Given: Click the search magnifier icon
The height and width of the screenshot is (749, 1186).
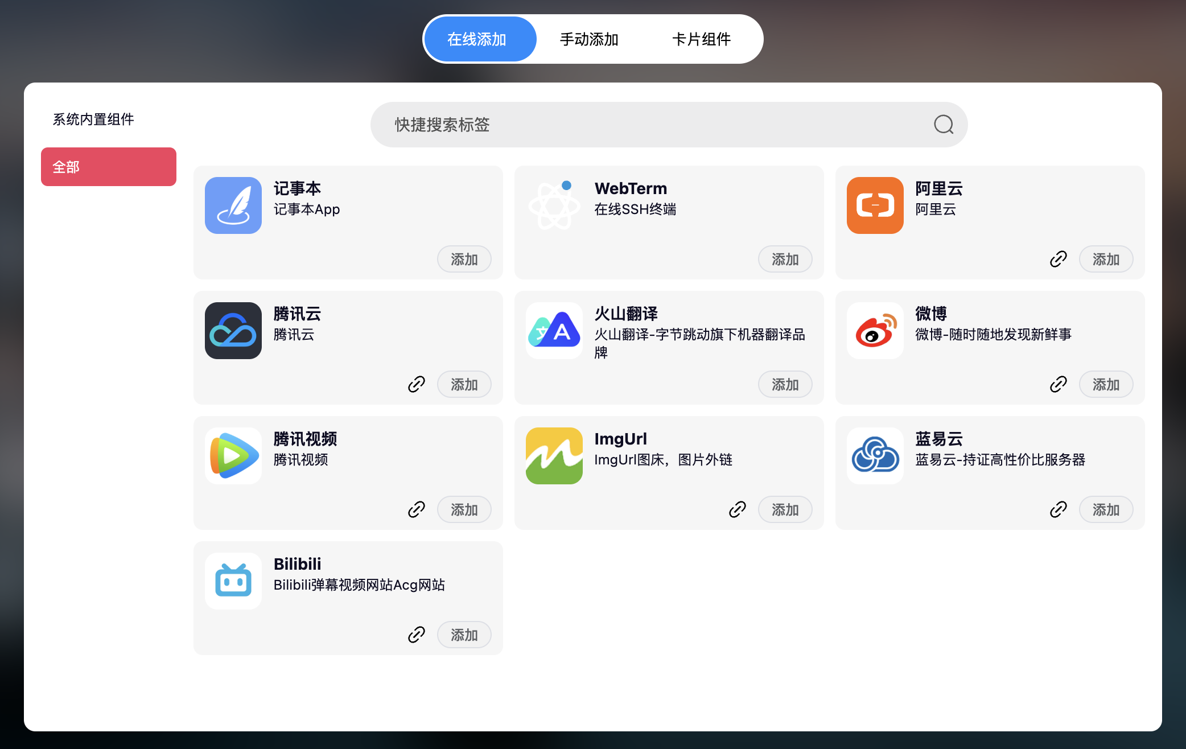Looking at the screenshot, I should click(x=944, y=124).
